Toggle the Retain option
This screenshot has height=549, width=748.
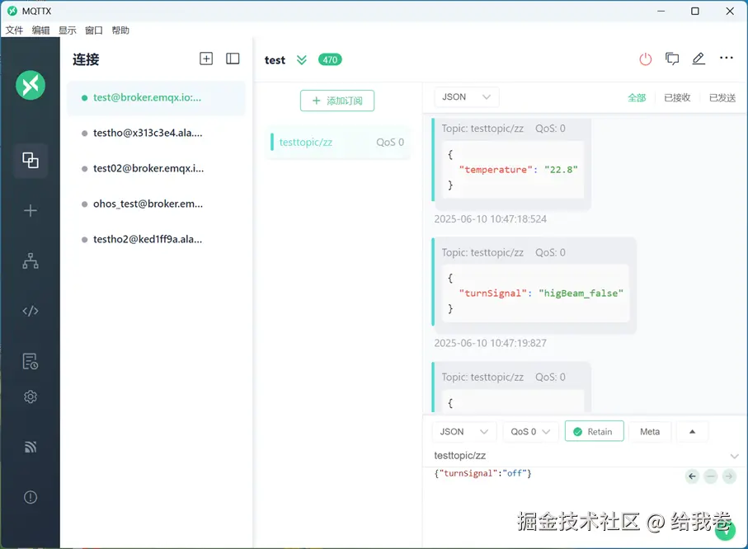coord(594,431)
